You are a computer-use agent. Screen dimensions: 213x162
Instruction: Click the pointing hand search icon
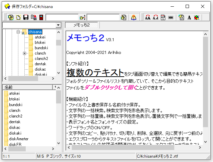(82, 17)
